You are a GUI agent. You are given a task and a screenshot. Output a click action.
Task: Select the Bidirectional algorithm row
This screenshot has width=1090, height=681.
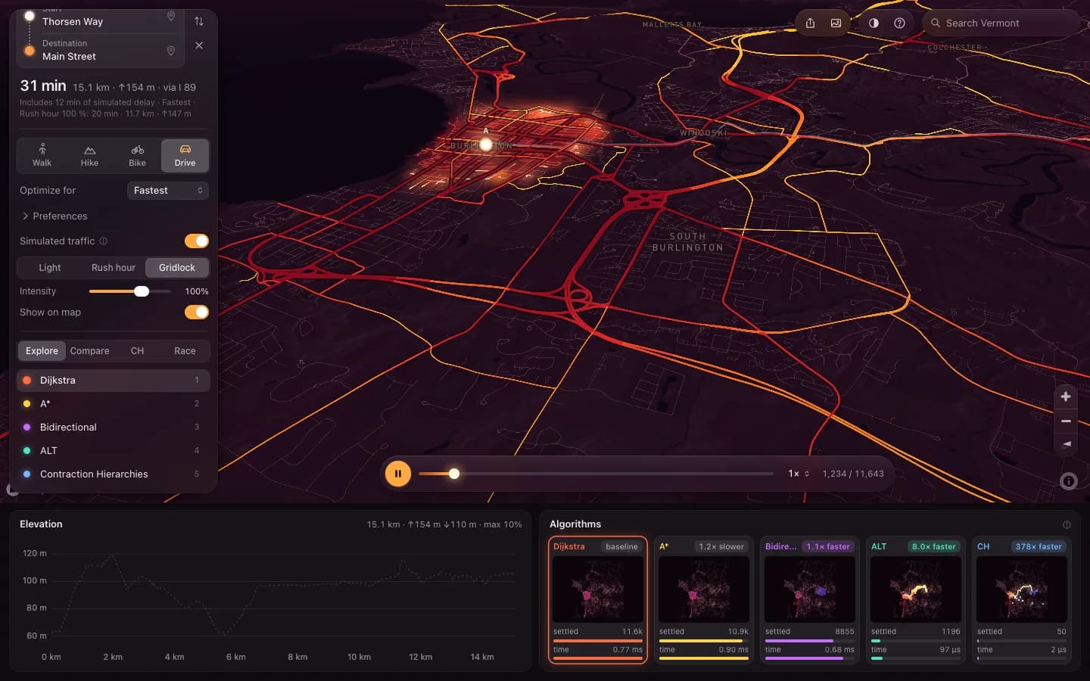(114, 428)
